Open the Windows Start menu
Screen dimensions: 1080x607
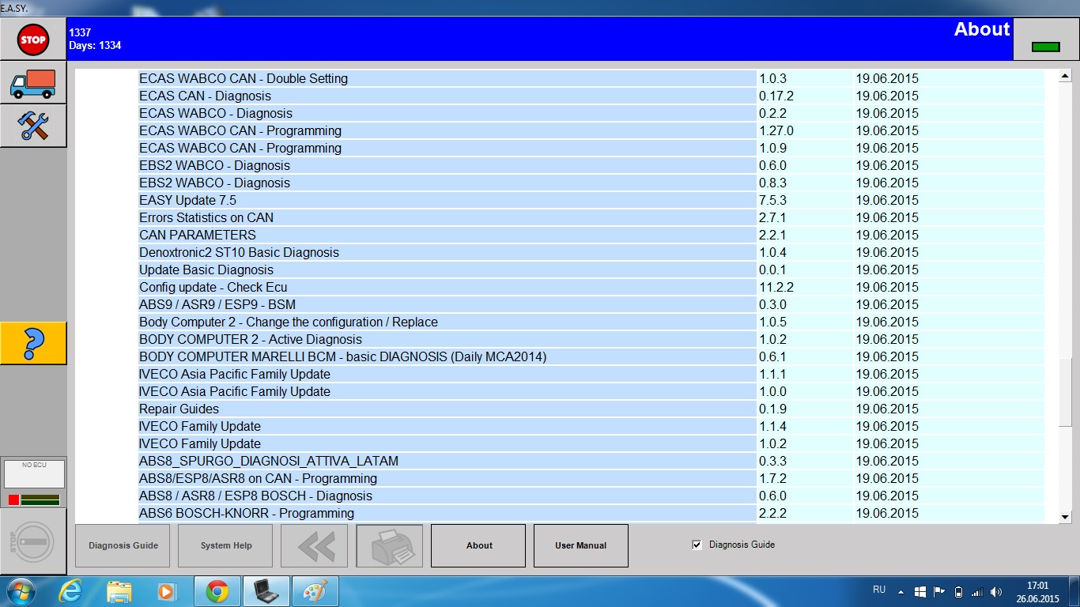click(21, 591)
